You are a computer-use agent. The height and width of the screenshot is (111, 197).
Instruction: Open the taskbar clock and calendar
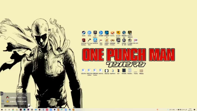[190, 110]
